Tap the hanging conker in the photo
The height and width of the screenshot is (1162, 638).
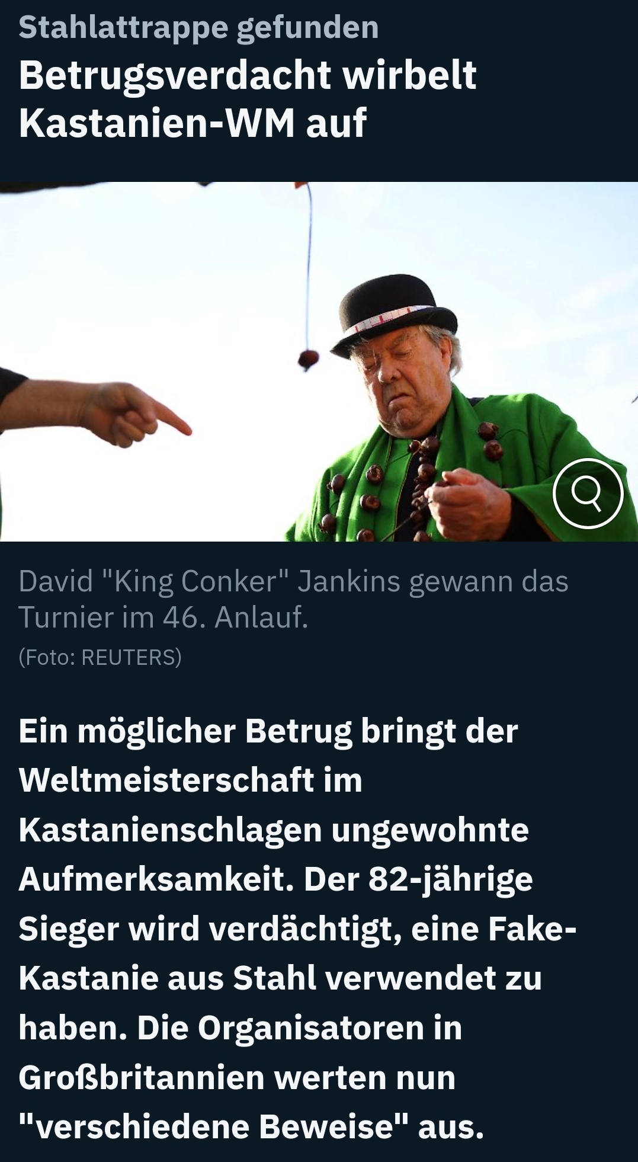click(308, 358)
